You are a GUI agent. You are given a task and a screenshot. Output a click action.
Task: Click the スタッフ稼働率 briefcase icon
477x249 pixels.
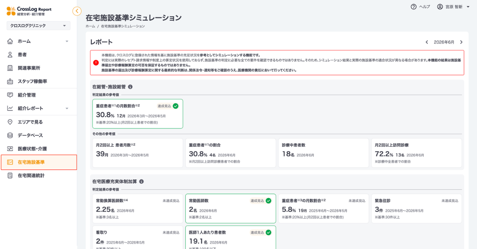[x=10, y=81]
